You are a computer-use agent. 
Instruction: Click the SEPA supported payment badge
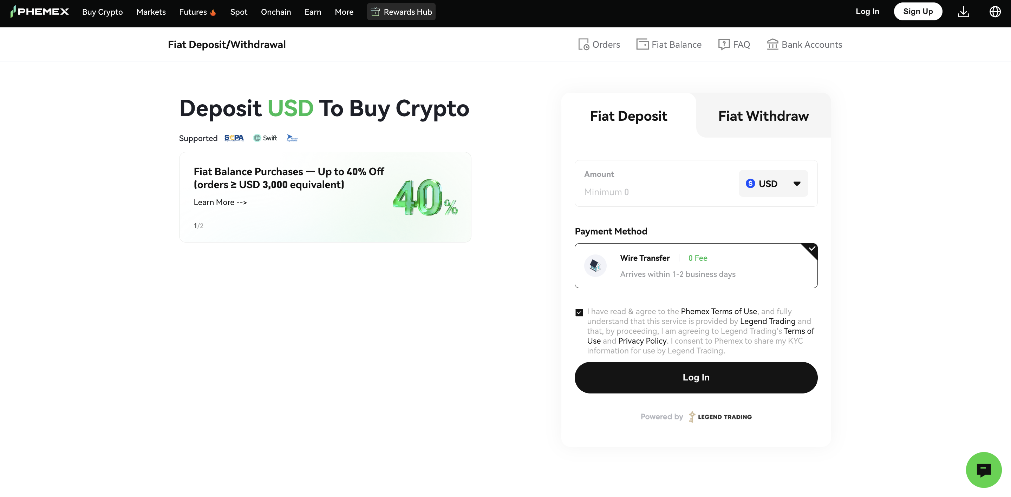point(234,138)
